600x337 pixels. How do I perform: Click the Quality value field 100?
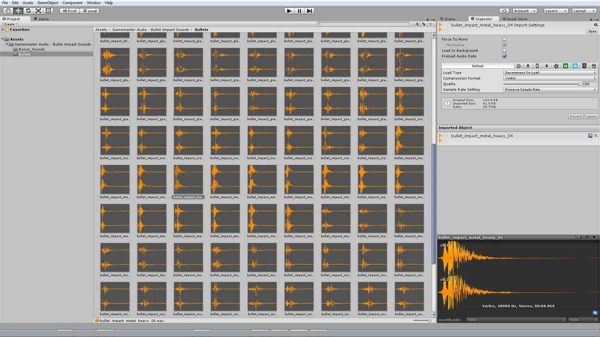(x=589, y=84)
